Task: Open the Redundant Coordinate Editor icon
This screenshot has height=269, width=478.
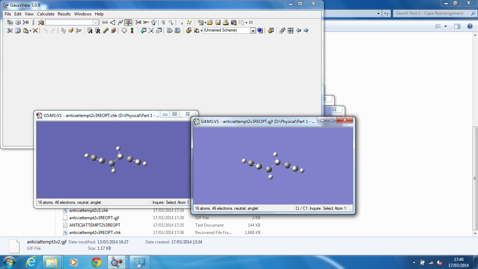Action: [x=98, y=30]
